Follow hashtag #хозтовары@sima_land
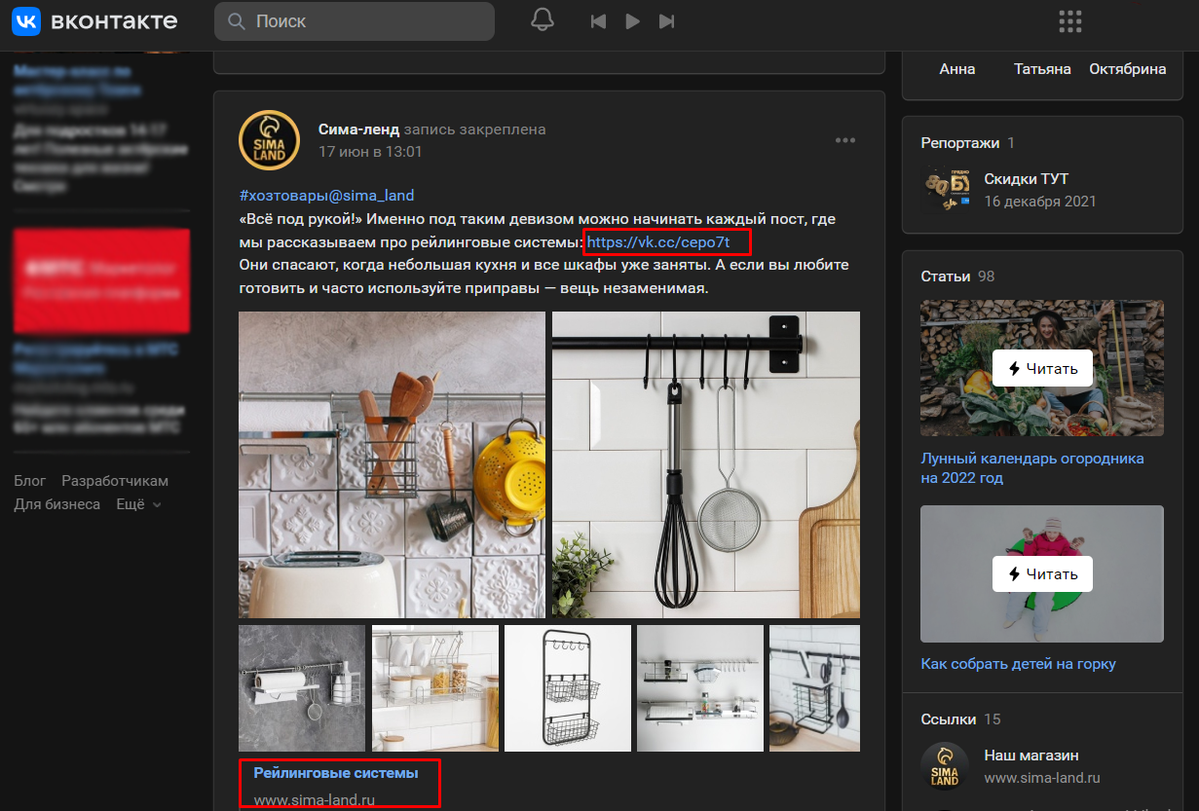 tap(326, 195)
